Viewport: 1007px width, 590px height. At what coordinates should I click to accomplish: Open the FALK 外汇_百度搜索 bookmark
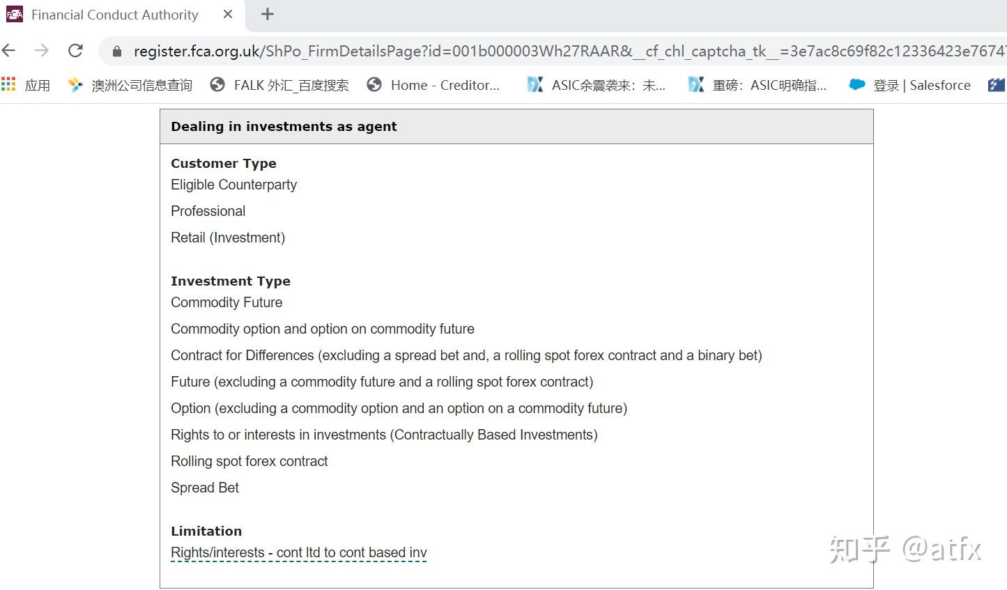pos(279,85)
